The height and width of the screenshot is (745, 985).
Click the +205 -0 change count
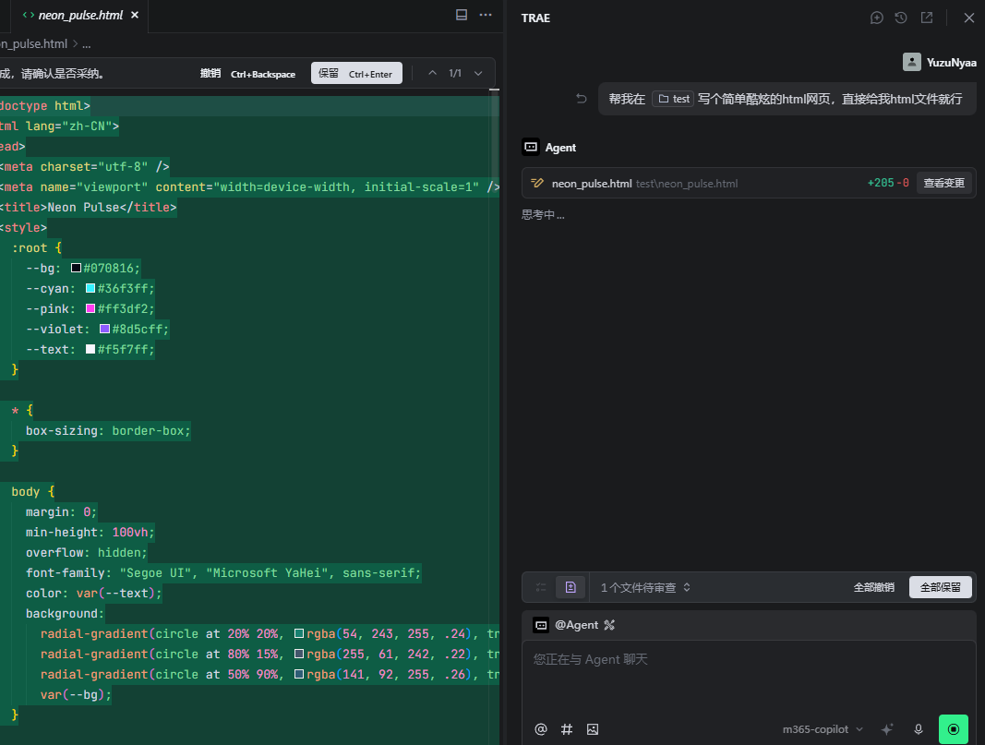click(888, 183)
